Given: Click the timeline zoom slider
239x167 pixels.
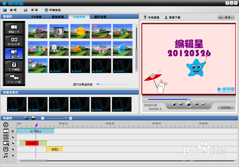Looking at the screenshot, I should 56,118.
